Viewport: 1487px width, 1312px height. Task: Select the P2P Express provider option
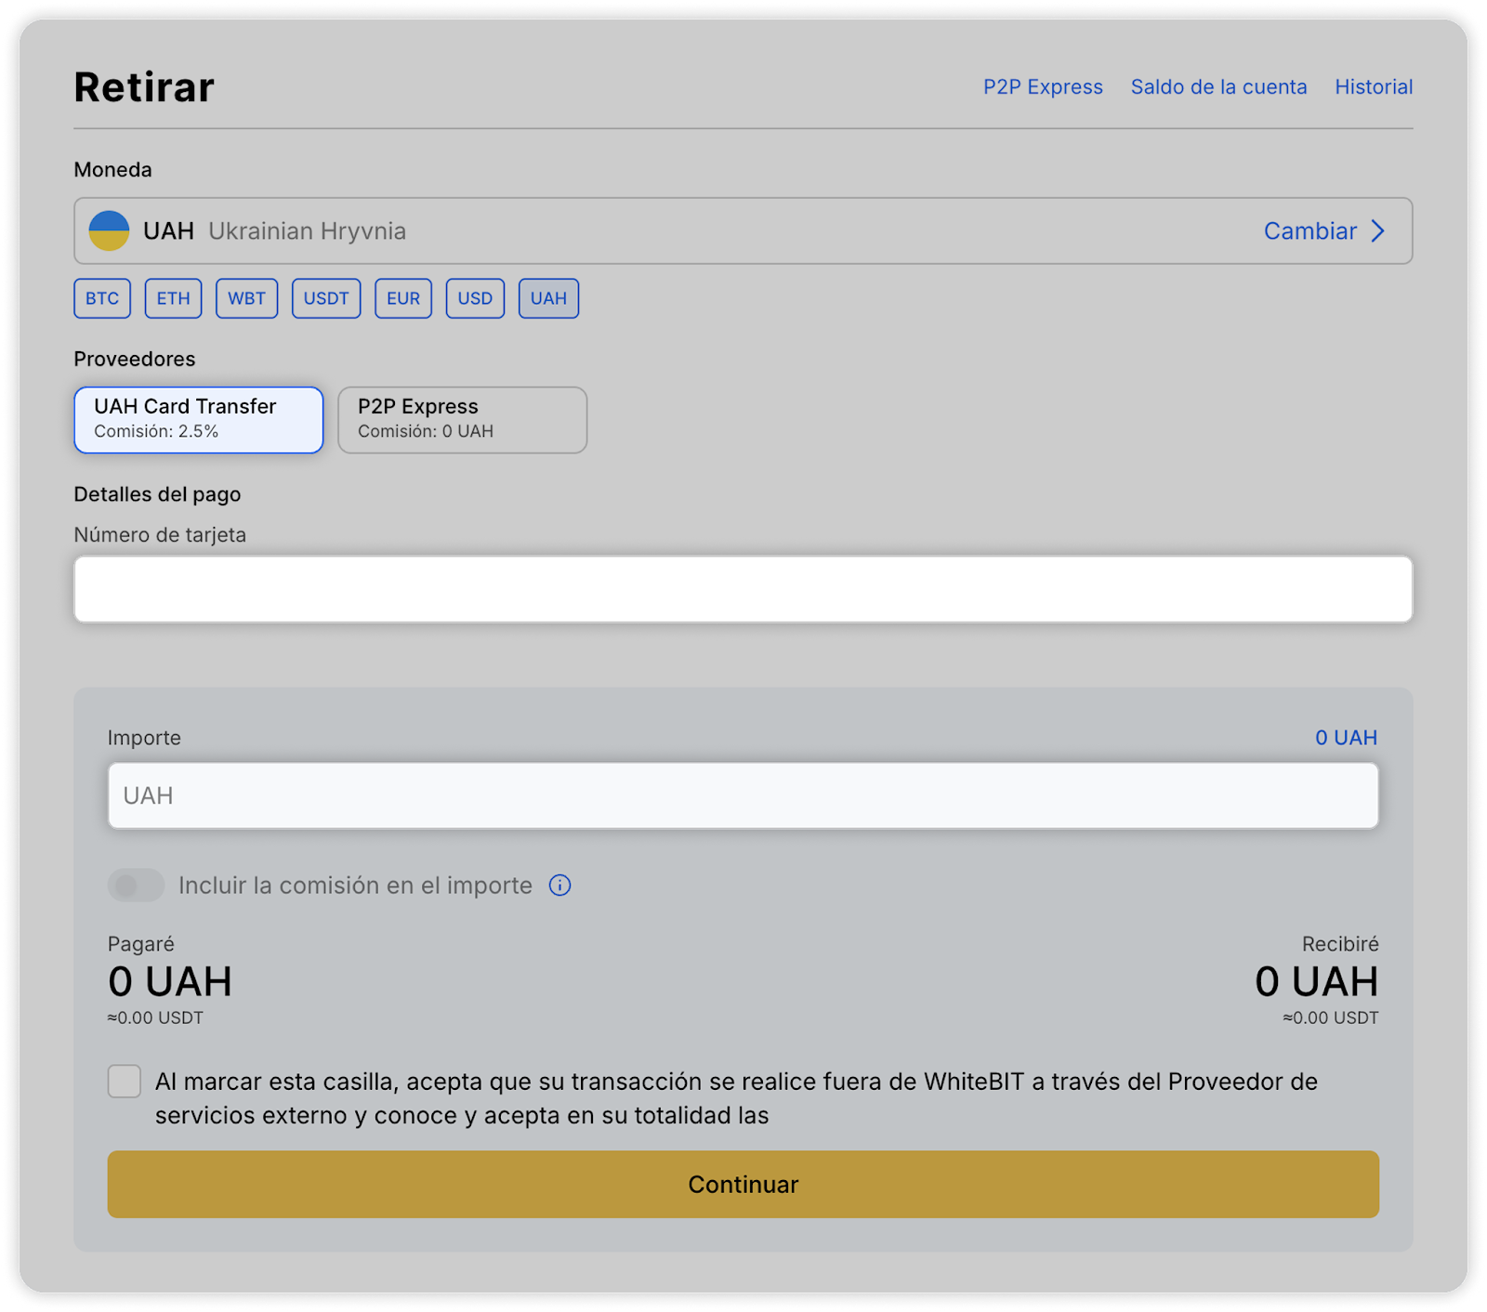[x=462, y=420]
